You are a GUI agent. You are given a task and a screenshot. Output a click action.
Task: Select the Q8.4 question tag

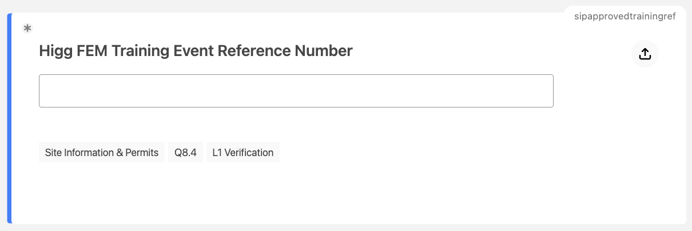pyautogui.click(x=185, y=153)
